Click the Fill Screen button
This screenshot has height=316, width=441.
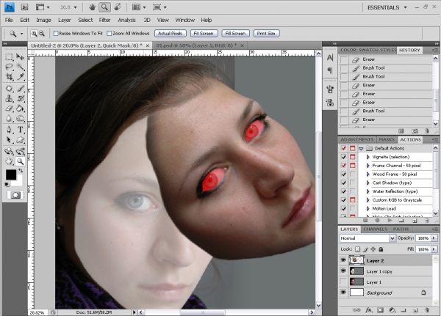(235, 34)
